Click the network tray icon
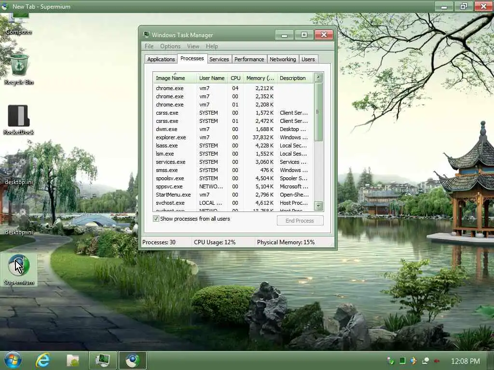Viewport: 494px width, 370px height. coord(425,361)
